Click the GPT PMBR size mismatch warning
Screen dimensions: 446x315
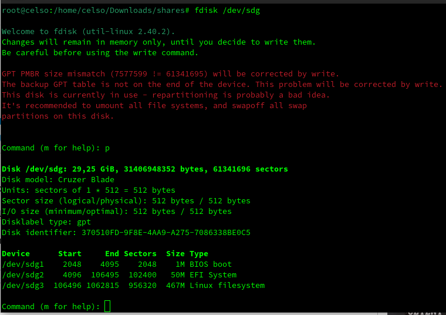click(170, 74)
